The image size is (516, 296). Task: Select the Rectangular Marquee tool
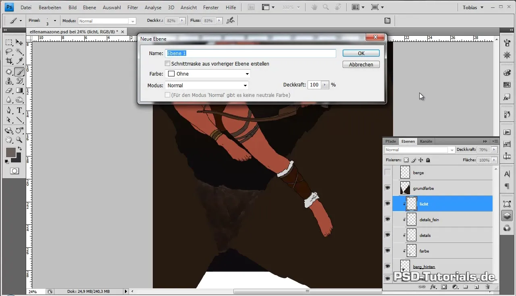tap(9, 42)
